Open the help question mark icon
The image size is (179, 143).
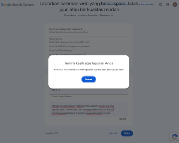(x=161, y=5)
